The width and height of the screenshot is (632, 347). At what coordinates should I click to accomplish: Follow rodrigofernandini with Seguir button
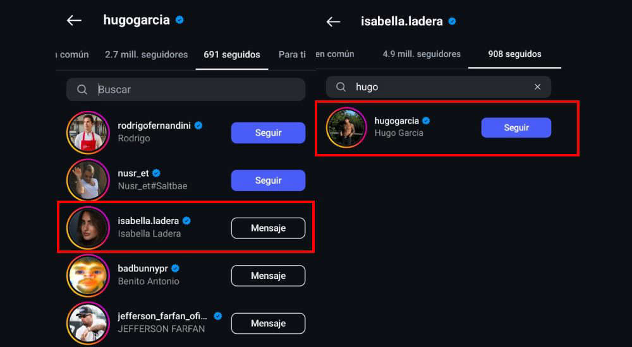(x=268, y=133)
